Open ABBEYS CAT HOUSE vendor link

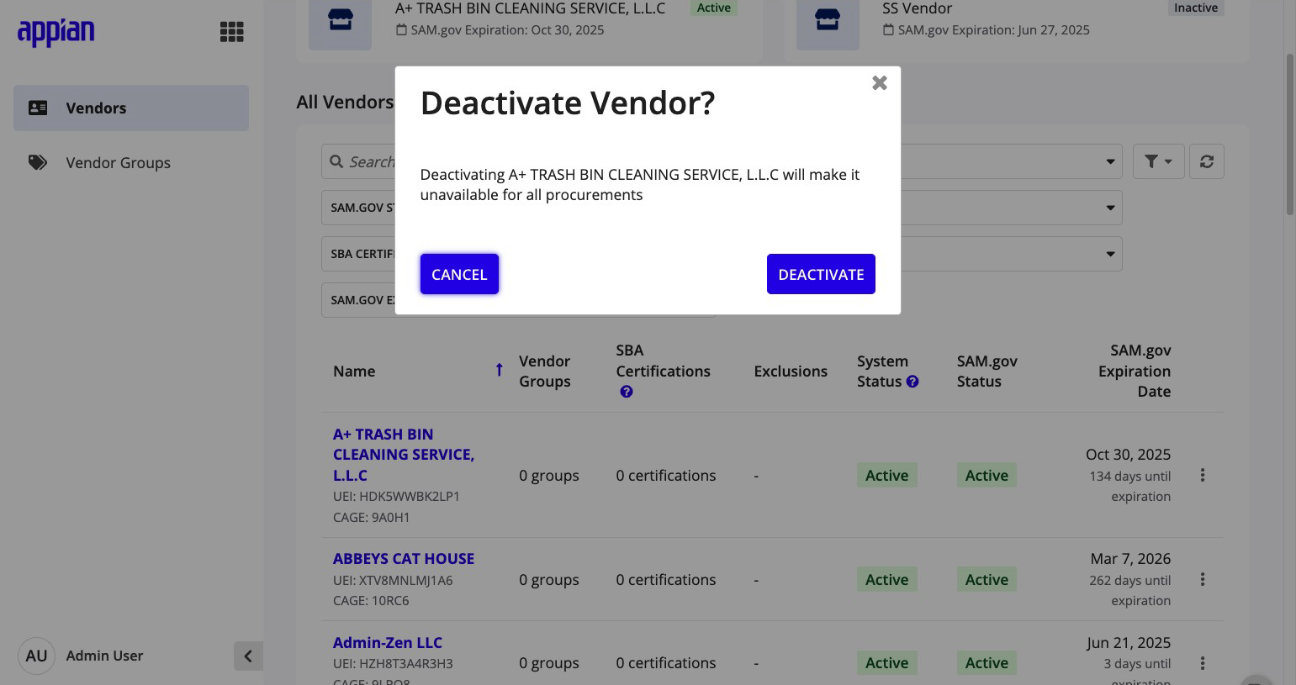404,559
